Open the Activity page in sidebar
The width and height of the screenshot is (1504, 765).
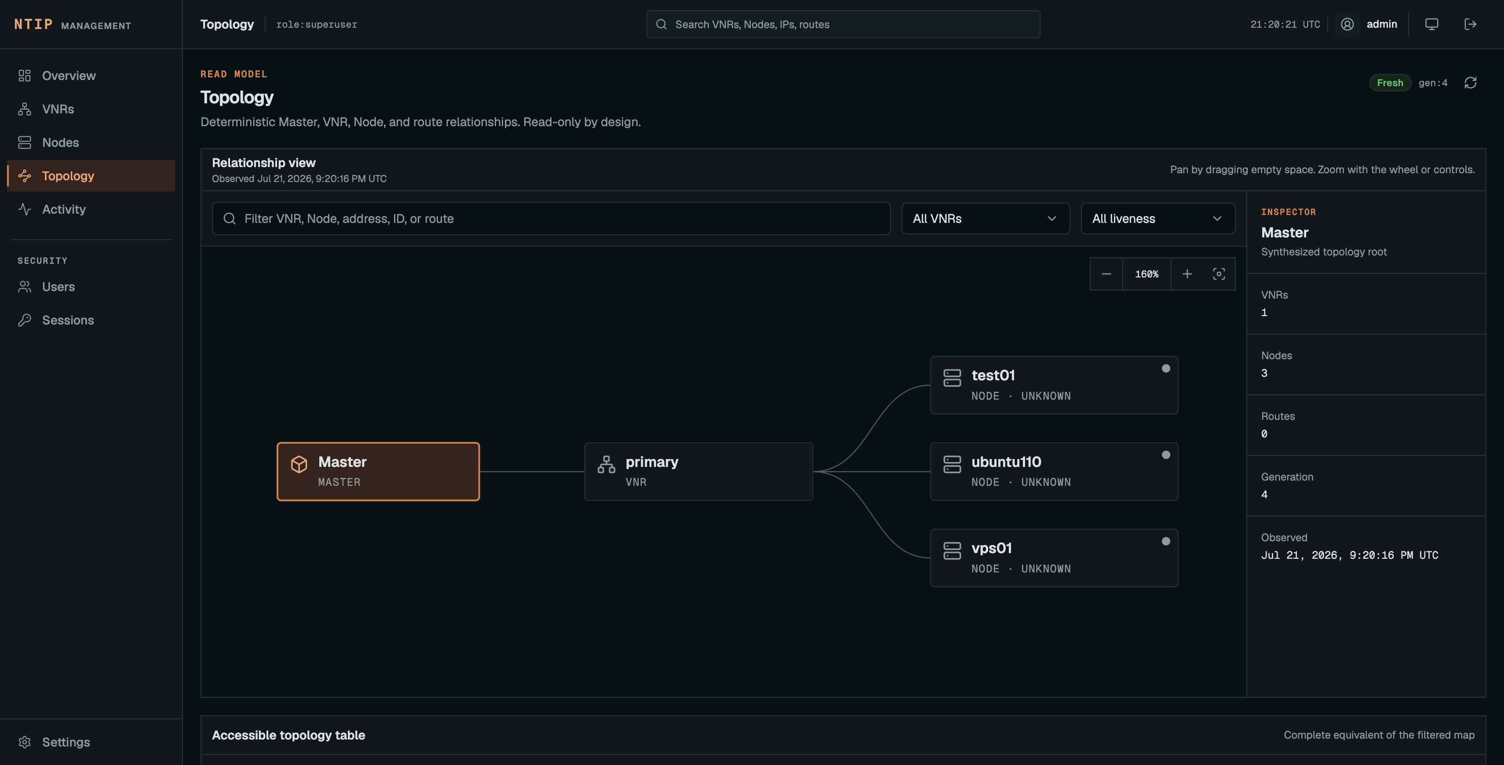tap(91, 209)
